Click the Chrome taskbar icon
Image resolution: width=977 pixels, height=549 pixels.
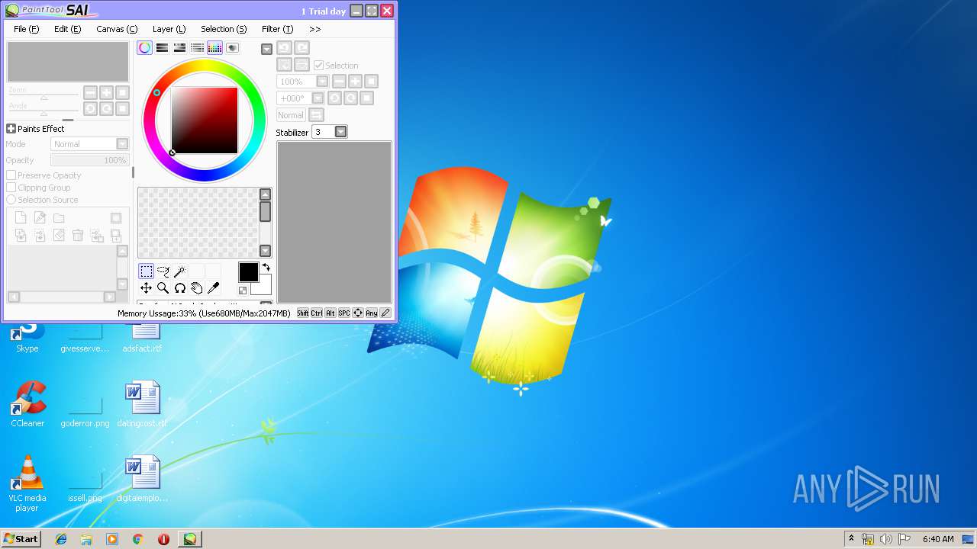[x=137, y=539]
